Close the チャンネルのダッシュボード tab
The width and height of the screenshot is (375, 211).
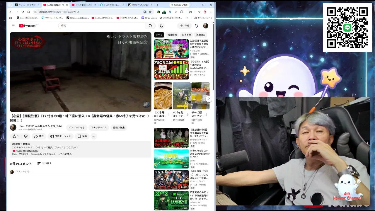(x=96, y=5)
